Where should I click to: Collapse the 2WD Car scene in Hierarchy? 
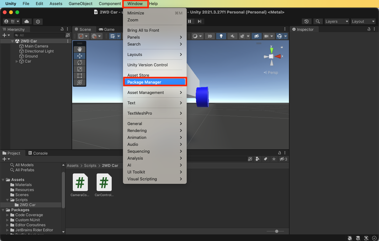[x=13, y=41]
